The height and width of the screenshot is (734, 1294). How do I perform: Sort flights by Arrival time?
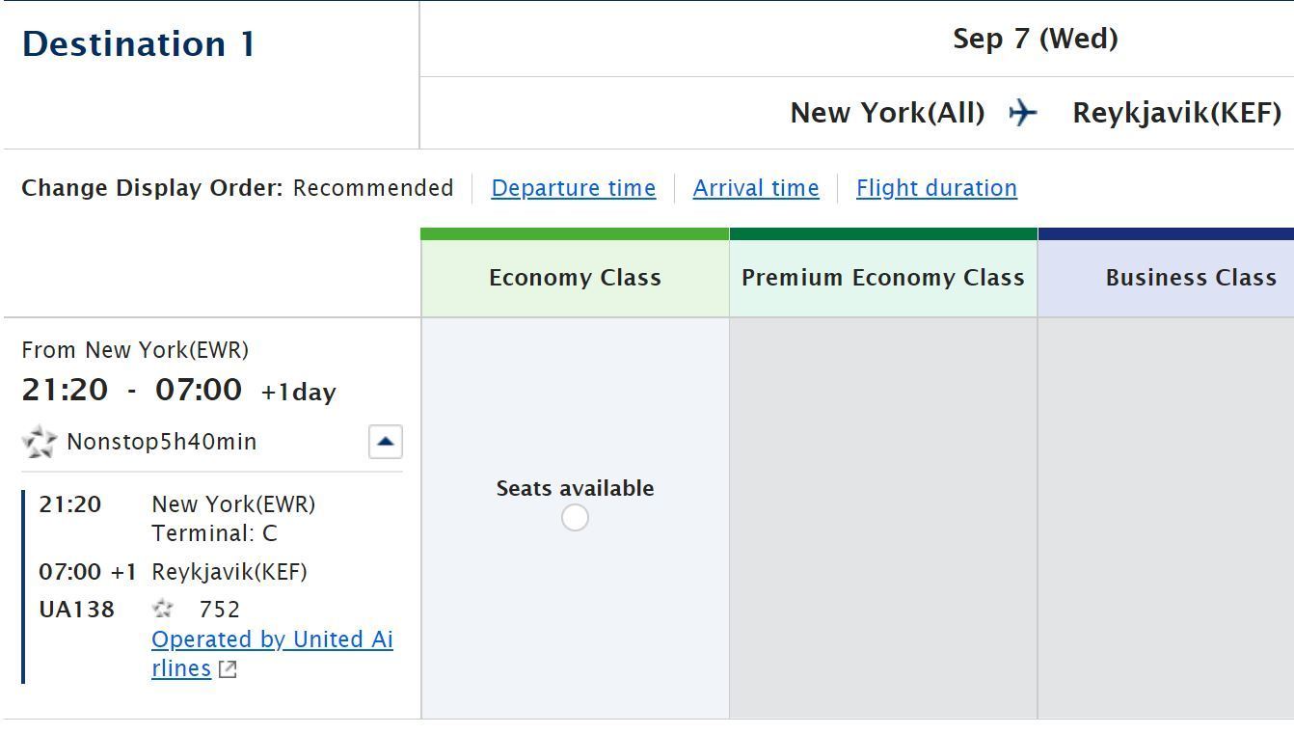(x=756, y=188)
